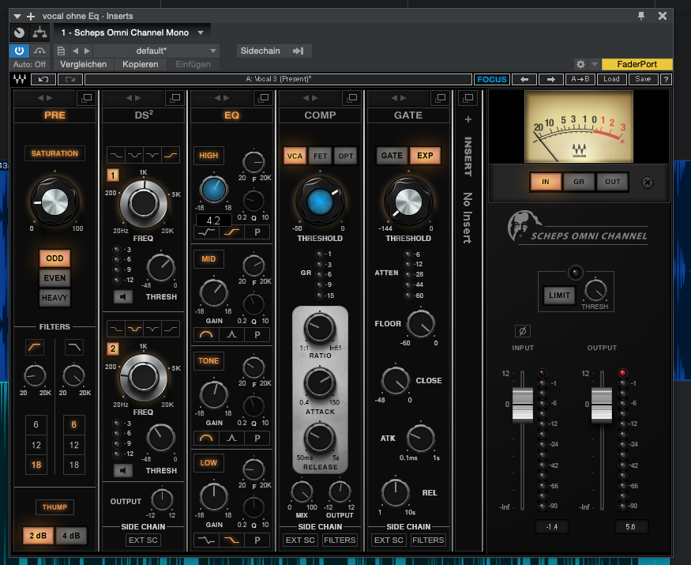Toggle the input phase invert (ø) icon
The image size is (691, 565).
(523, 330)
